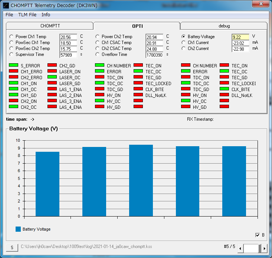The width and height of the screenshot is (272, 258).
Task: Select the Ch2 CSAC Temp radio button
Action: click(x=98, y=48)
